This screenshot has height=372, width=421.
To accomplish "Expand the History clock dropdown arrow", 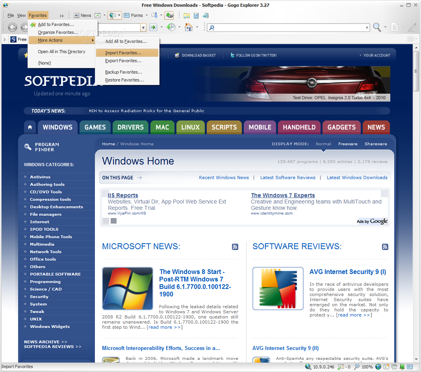I will (x=179, y=27).
